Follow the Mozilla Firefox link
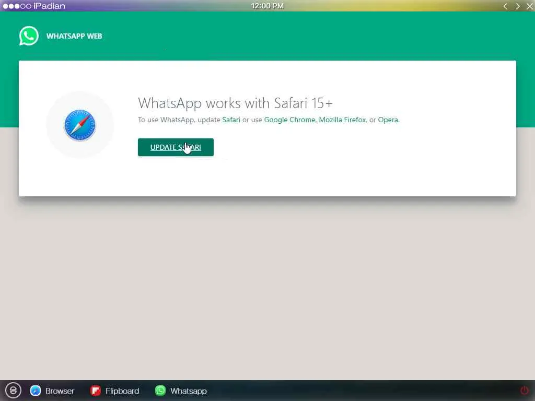535x401 pixels. [342, 120]
